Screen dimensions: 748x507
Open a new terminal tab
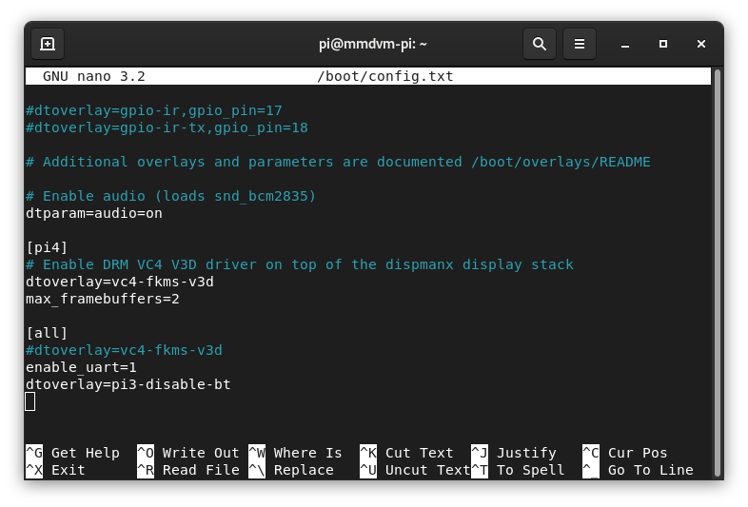[x=48, y=44]
